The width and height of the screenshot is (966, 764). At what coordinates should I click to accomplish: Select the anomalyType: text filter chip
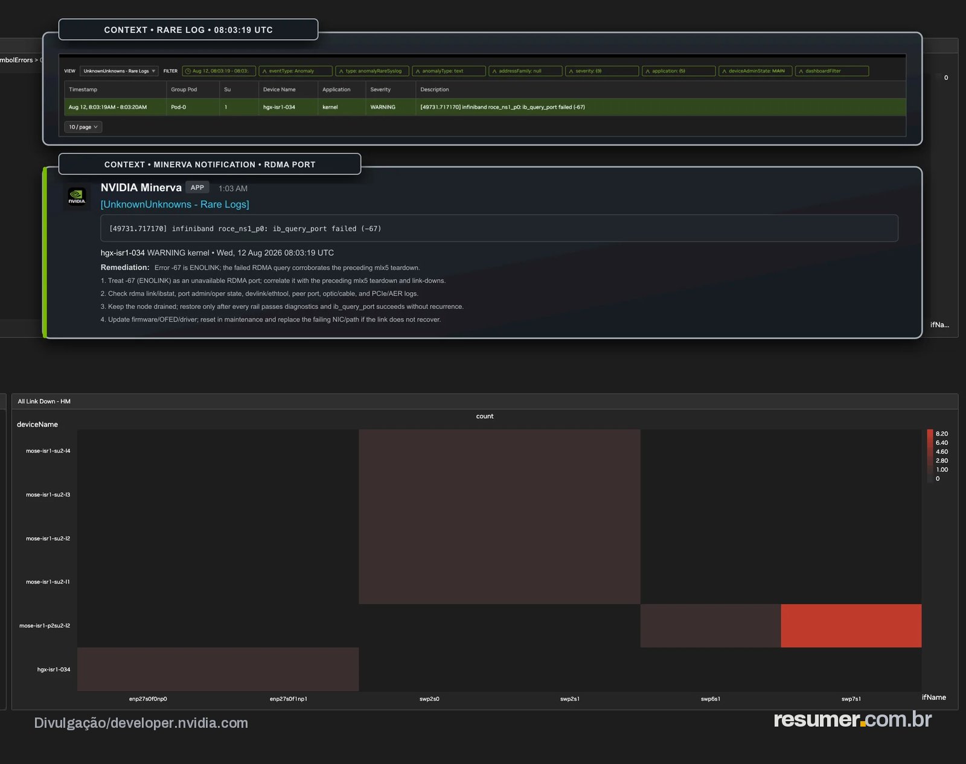(449, 71)
